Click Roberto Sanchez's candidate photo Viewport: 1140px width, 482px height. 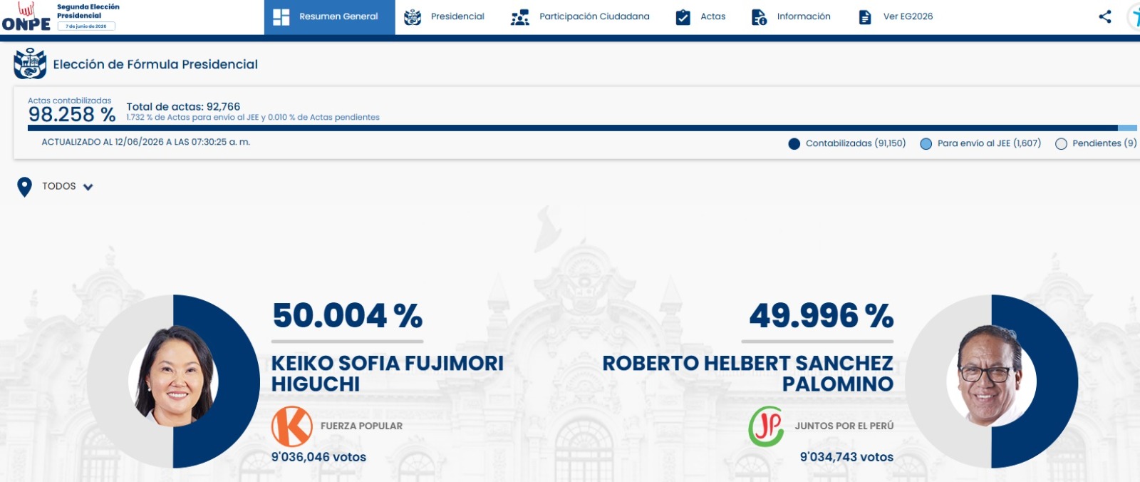point(990,376)
